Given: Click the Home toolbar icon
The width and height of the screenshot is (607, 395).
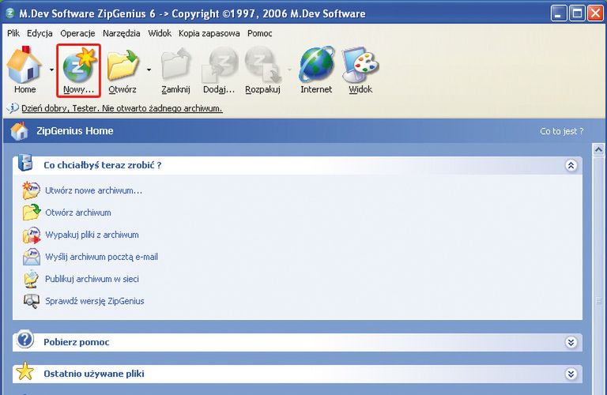Looking at the screenshot, I should tap(25, 66).
